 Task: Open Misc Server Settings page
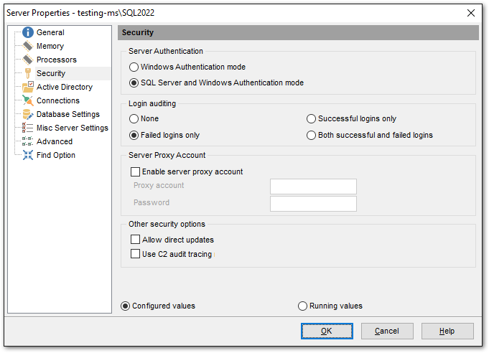click(x=73, y=128)
